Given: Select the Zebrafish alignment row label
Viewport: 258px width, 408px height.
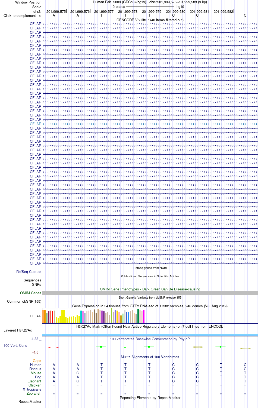Looking at the screenshot, I should (34, 393).
